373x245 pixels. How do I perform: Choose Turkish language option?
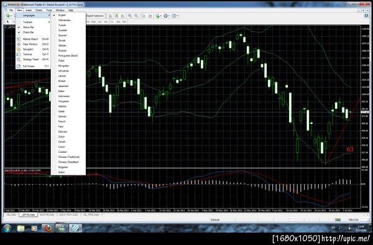point(68,25)
